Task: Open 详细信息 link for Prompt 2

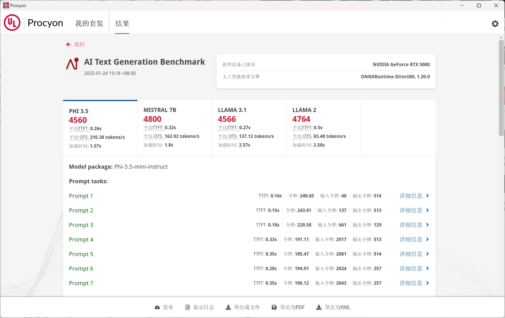Action: [x=411, y=210]
